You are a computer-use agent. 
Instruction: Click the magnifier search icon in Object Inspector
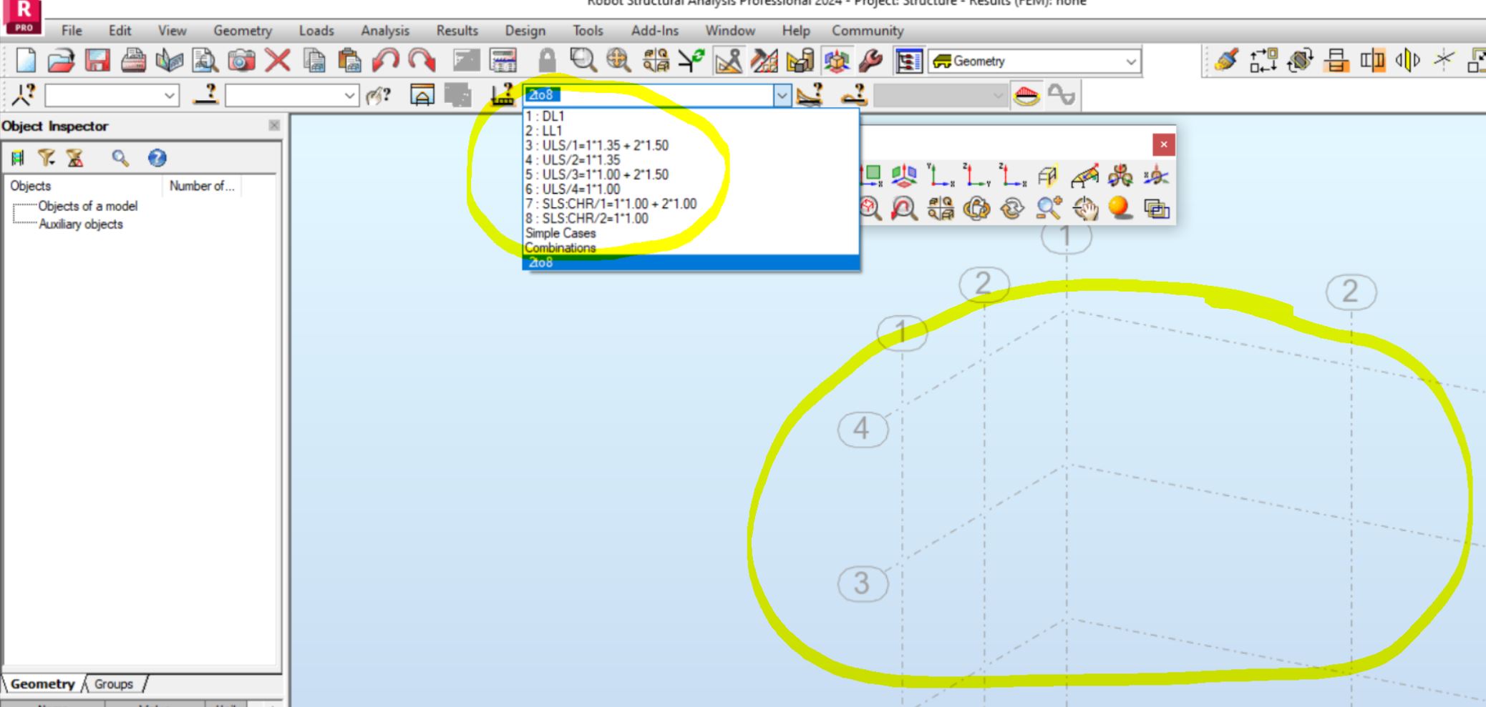pyautogui.click(x=120, y=157)
